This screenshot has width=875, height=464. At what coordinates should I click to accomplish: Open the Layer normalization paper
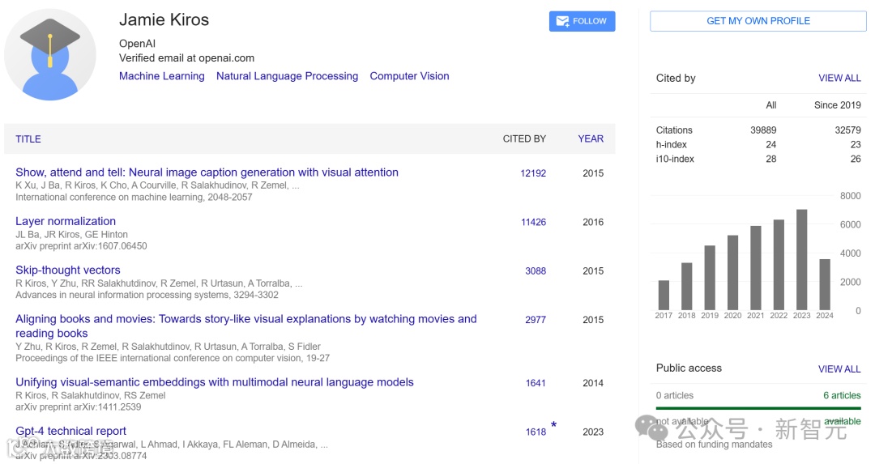(66, 221)
